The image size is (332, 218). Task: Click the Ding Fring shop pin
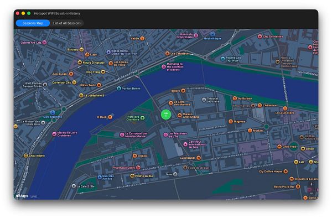coord(103,72)
